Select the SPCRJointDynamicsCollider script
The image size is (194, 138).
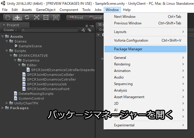click(x=48, y=75)
